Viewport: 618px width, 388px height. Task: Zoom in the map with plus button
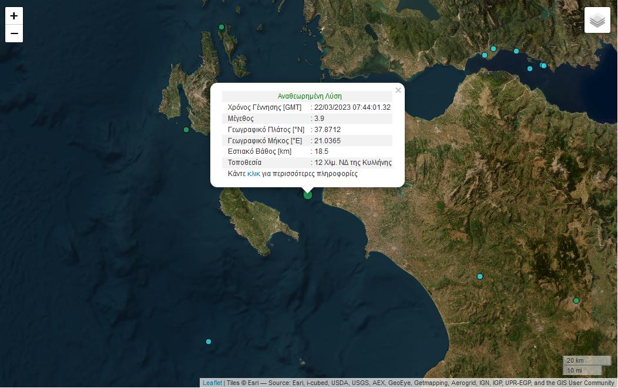click(x=14, y=16)
